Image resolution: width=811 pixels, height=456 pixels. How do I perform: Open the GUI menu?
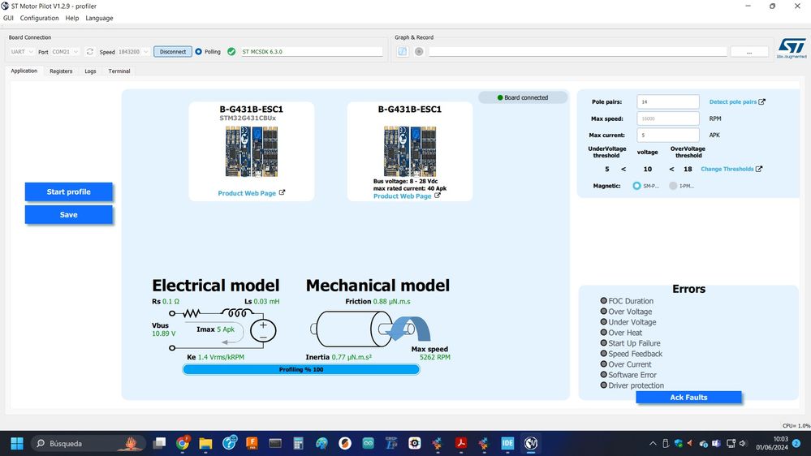(8, 18)
